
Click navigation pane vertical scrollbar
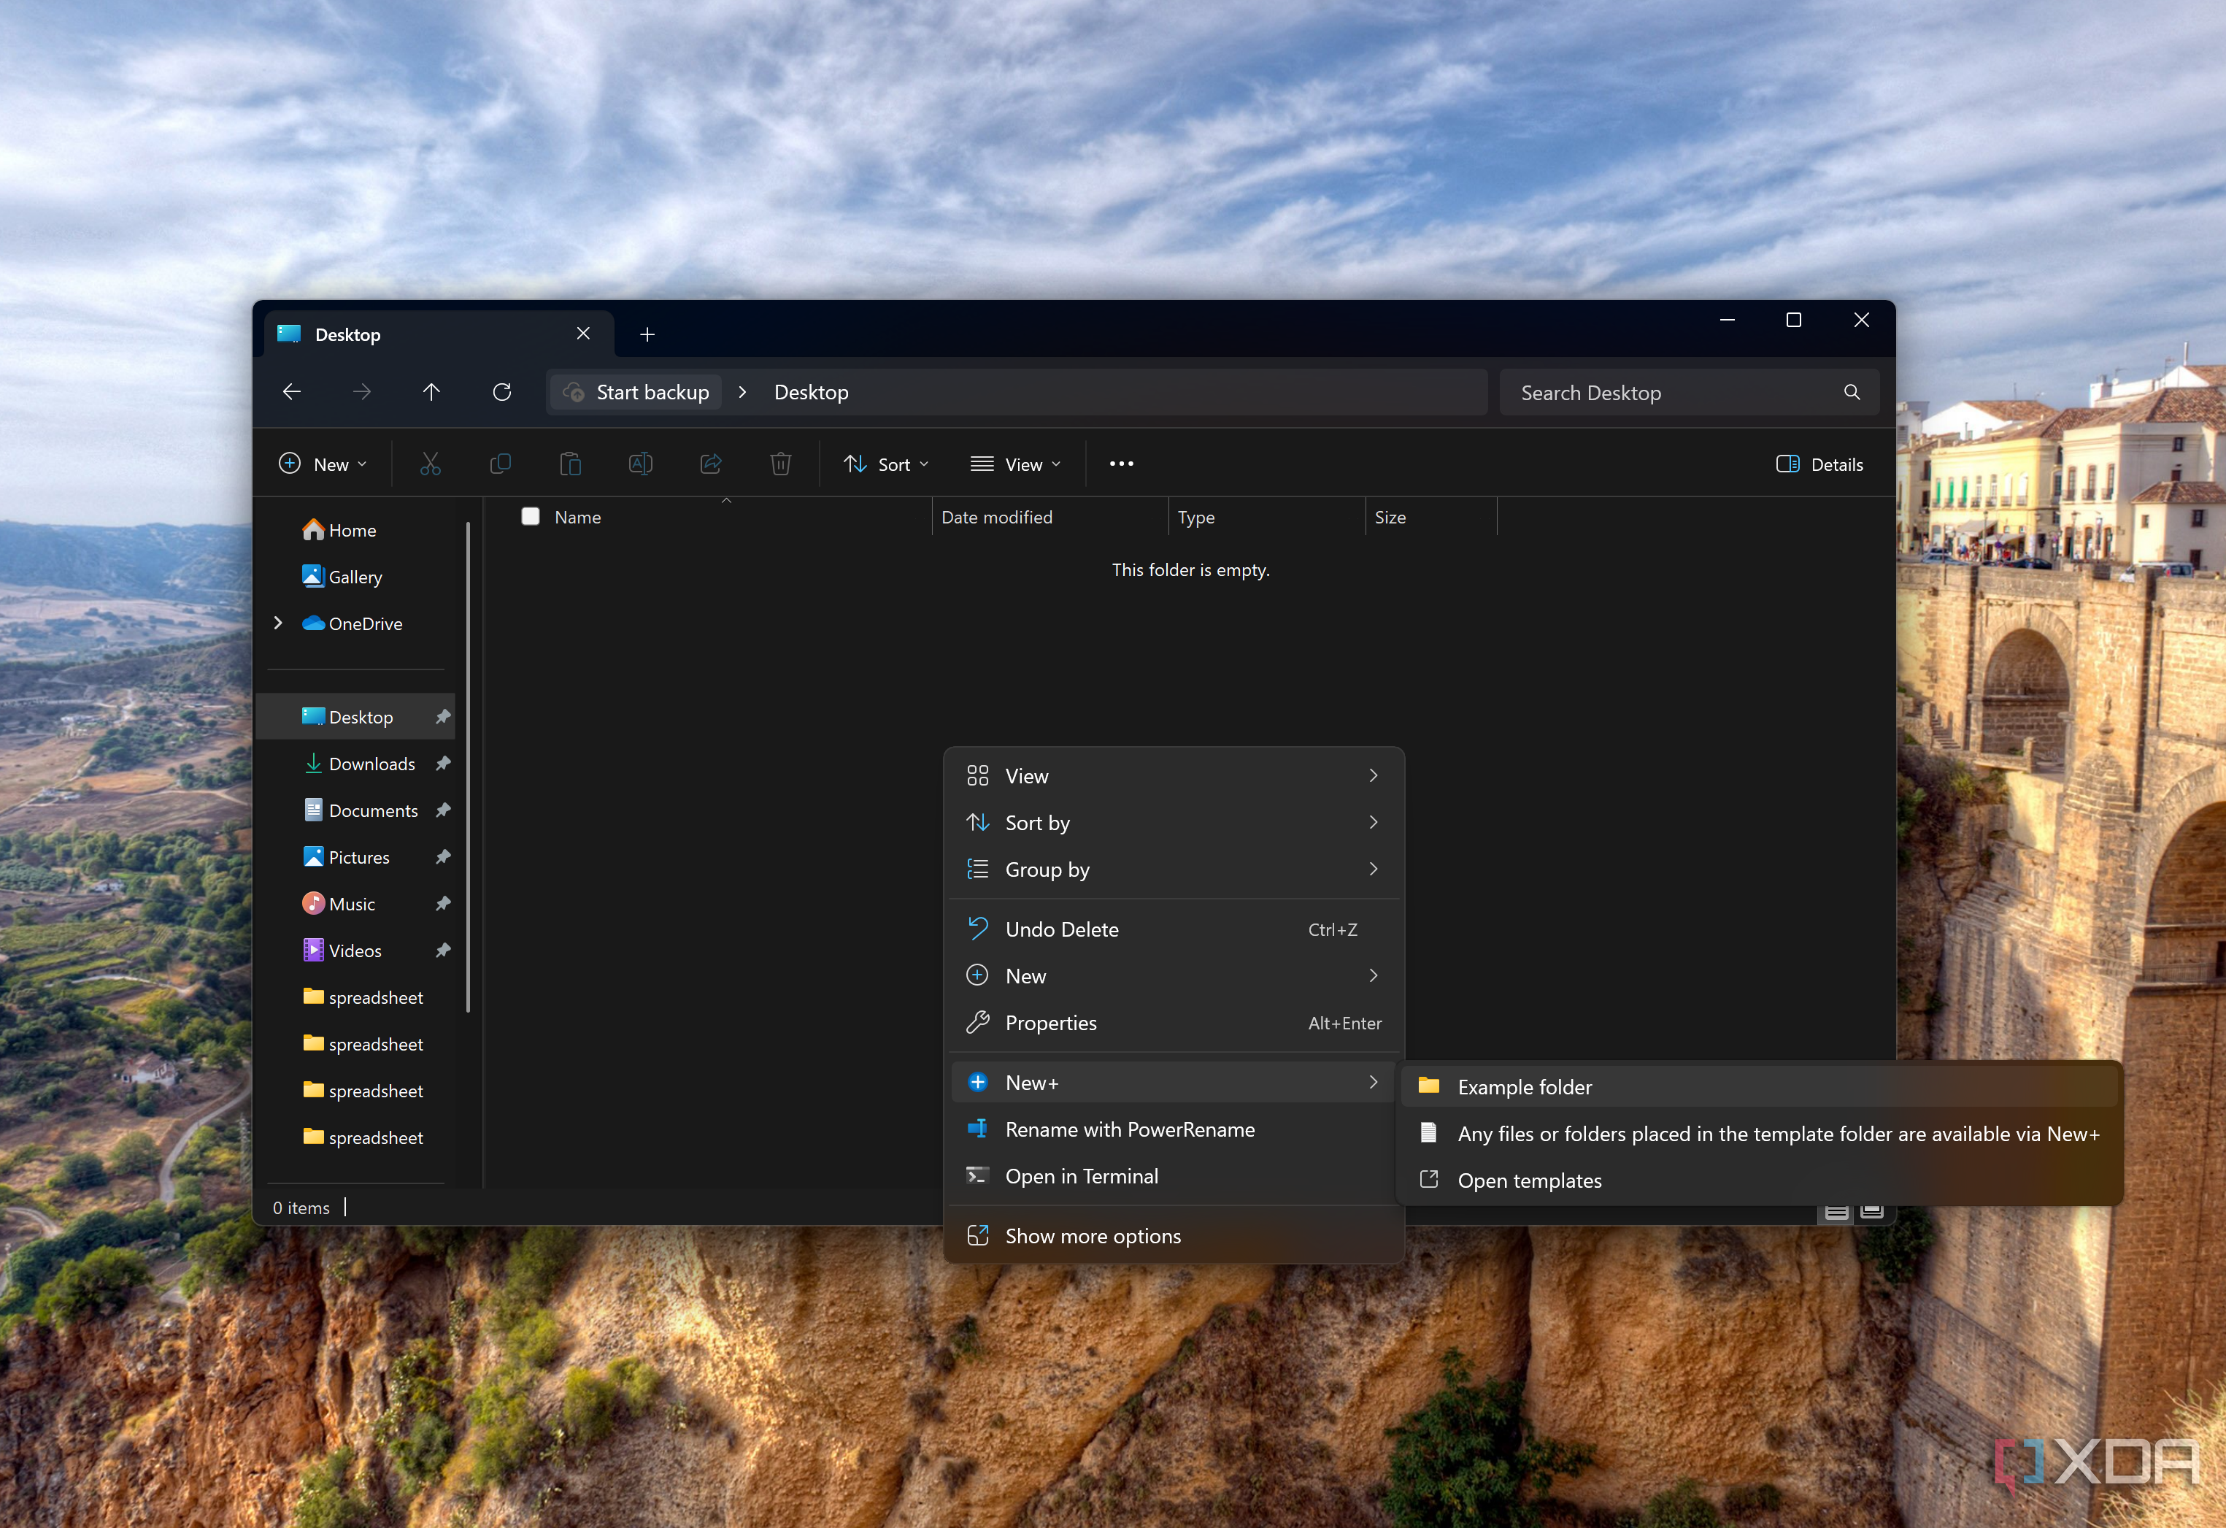(469, 767)
